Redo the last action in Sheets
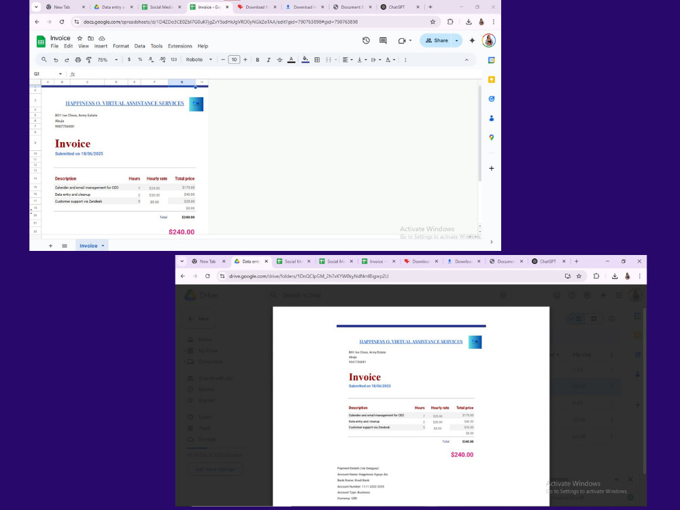 pyautogui.click(x=67, y=60)
